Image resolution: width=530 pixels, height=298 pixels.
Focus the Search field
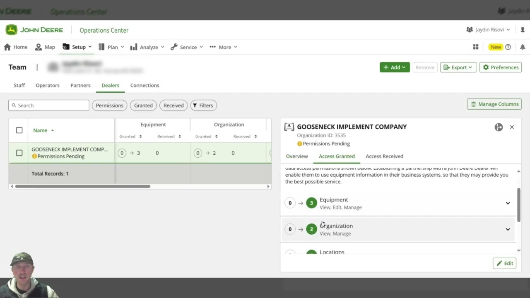49,106
